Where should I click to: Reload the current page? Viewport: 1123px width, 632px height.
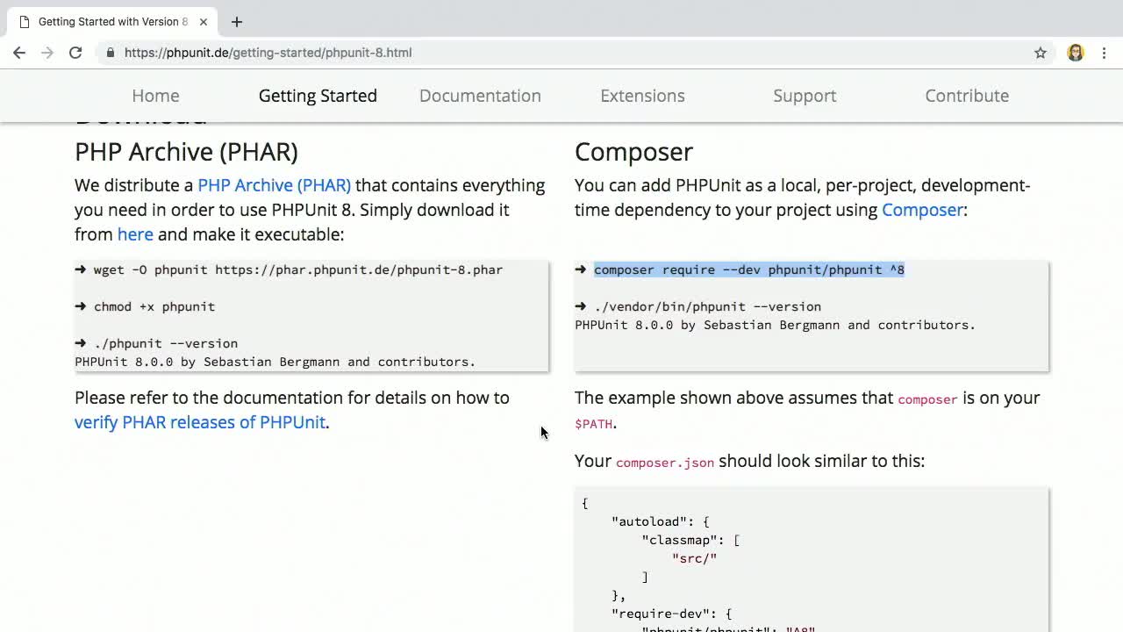[75, 53]
